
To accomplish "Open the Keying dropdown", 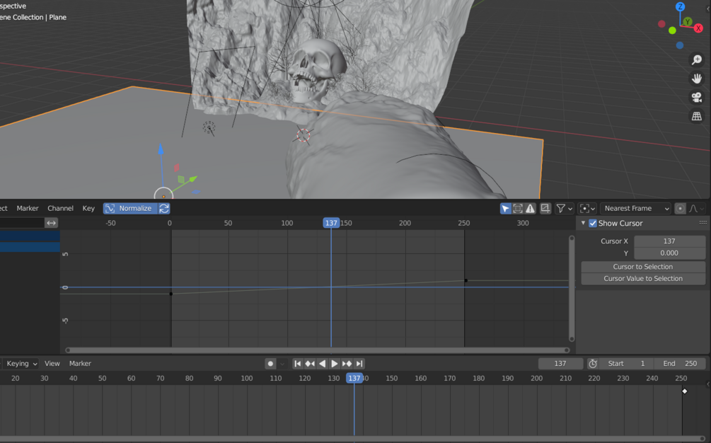I will click(x=21, y=364).
